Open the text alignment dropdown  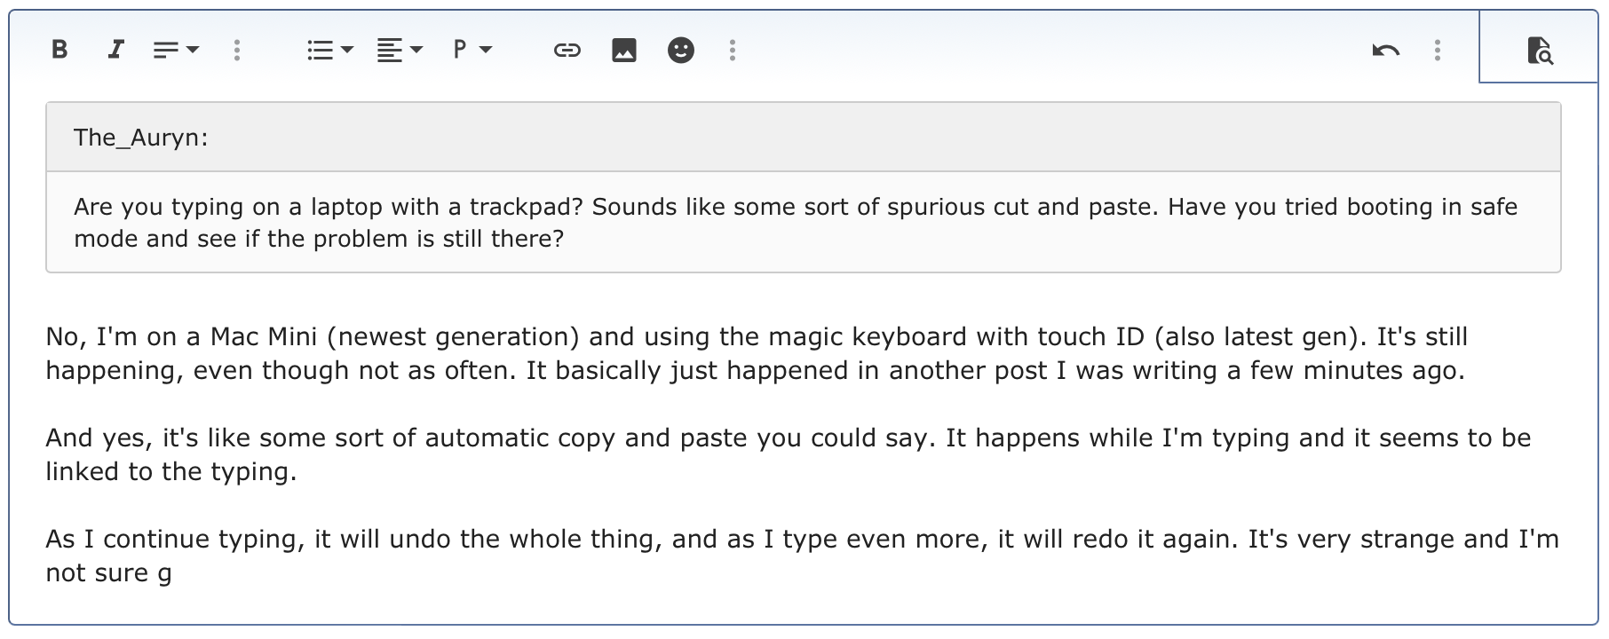click(399, 50)
